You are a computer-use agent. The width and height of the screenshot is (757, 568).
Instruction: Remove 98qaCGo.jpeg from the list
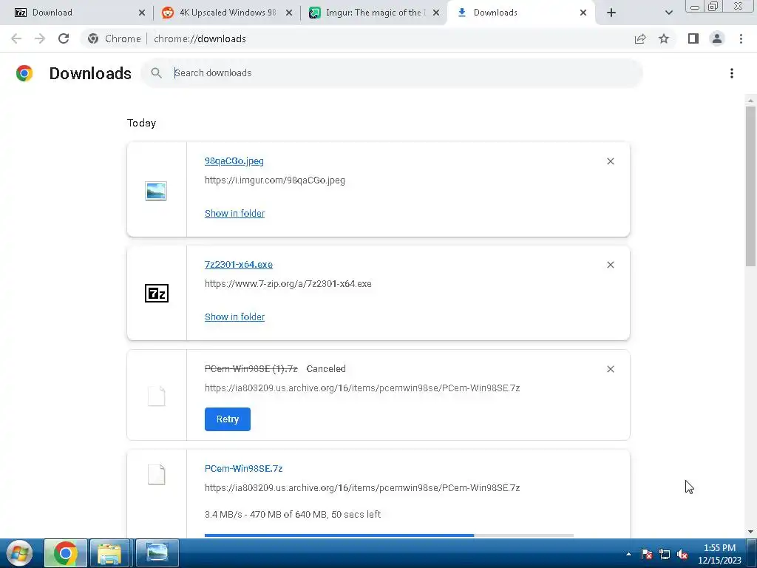point(610,161)
